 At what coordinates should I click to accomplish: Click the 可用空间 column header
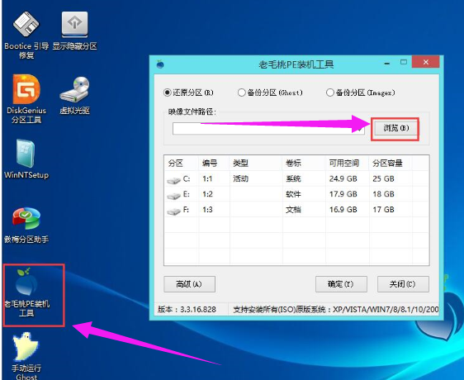pyautogui.click(x=347, y=163)
